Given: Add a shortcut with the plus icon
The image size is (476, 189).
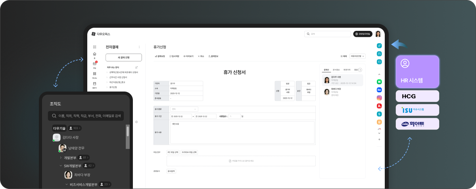Looking at the screenshot, I should pyautogui.click(x=379, y=139).
